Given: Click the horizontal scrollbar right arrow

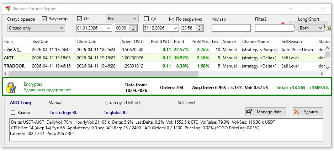Looking at the screenshot, I should pos(322,74).
